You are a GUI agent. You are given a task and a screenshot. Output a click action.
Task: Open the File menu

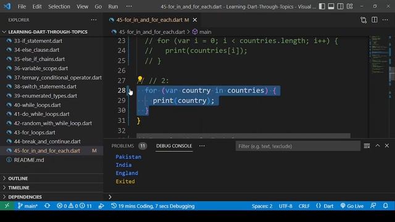22,7
